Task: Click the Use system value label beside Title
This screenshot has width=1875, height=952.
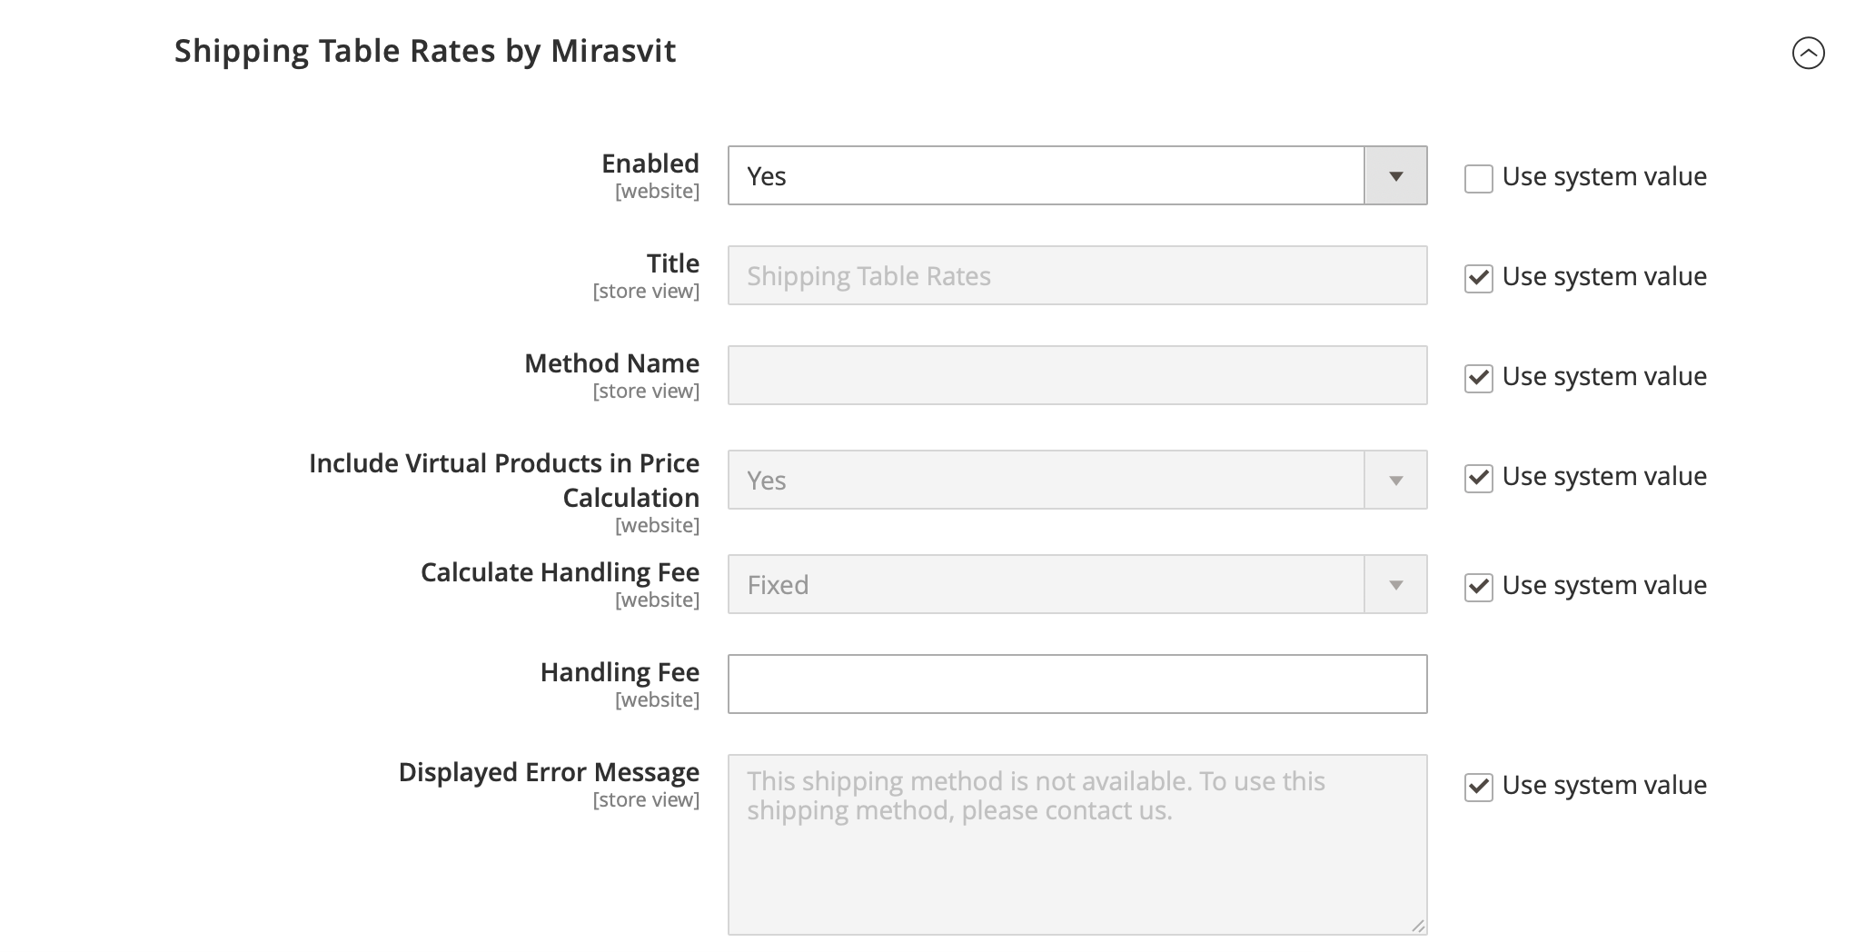Action: 1603,276
